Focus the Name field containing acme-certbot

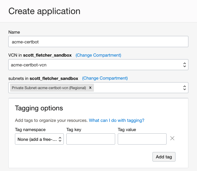(x=98, y=42)
